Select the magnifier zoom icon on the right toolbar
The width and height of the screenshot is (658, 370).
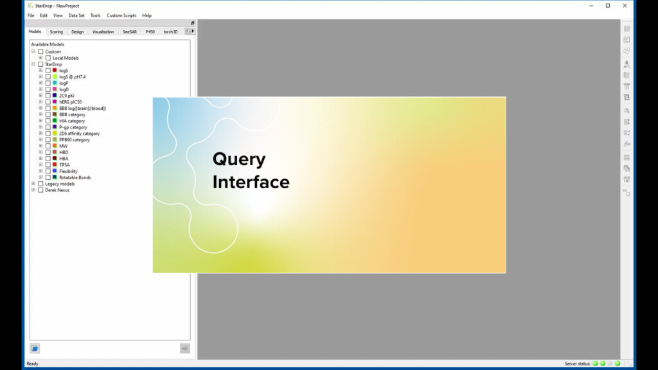pos(627,110)
